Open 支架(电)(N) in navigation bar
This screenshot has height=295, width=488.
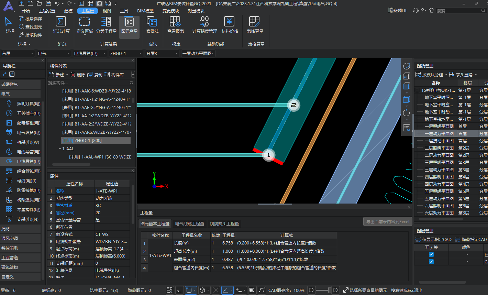coord(23,219)
